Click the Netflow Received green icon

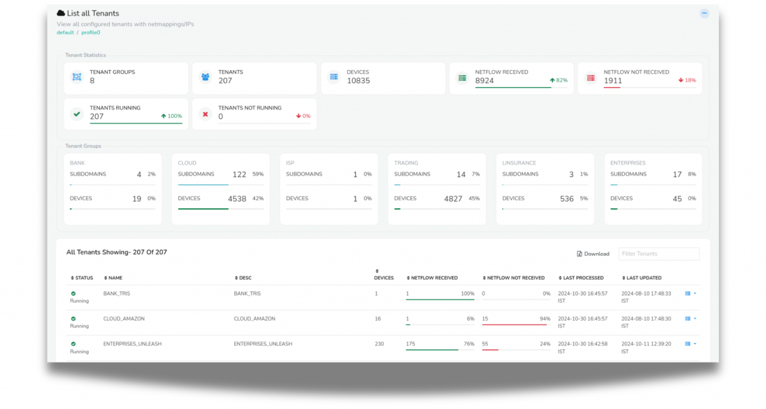[462, 78]
